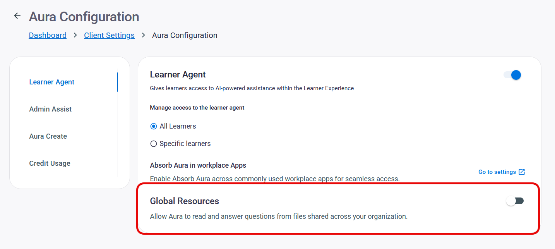Click the Learner Agent section heading
Viewport: 555px width, 249px height.
[178, 74]
